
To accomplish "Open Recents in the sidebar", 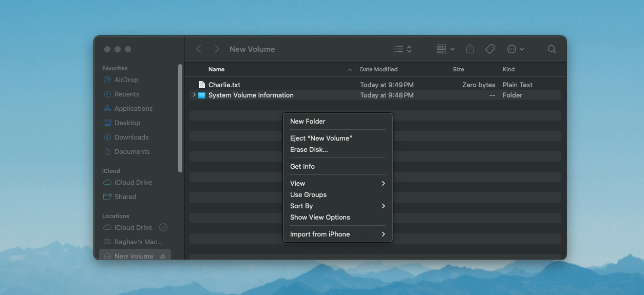I will (127, 94).
